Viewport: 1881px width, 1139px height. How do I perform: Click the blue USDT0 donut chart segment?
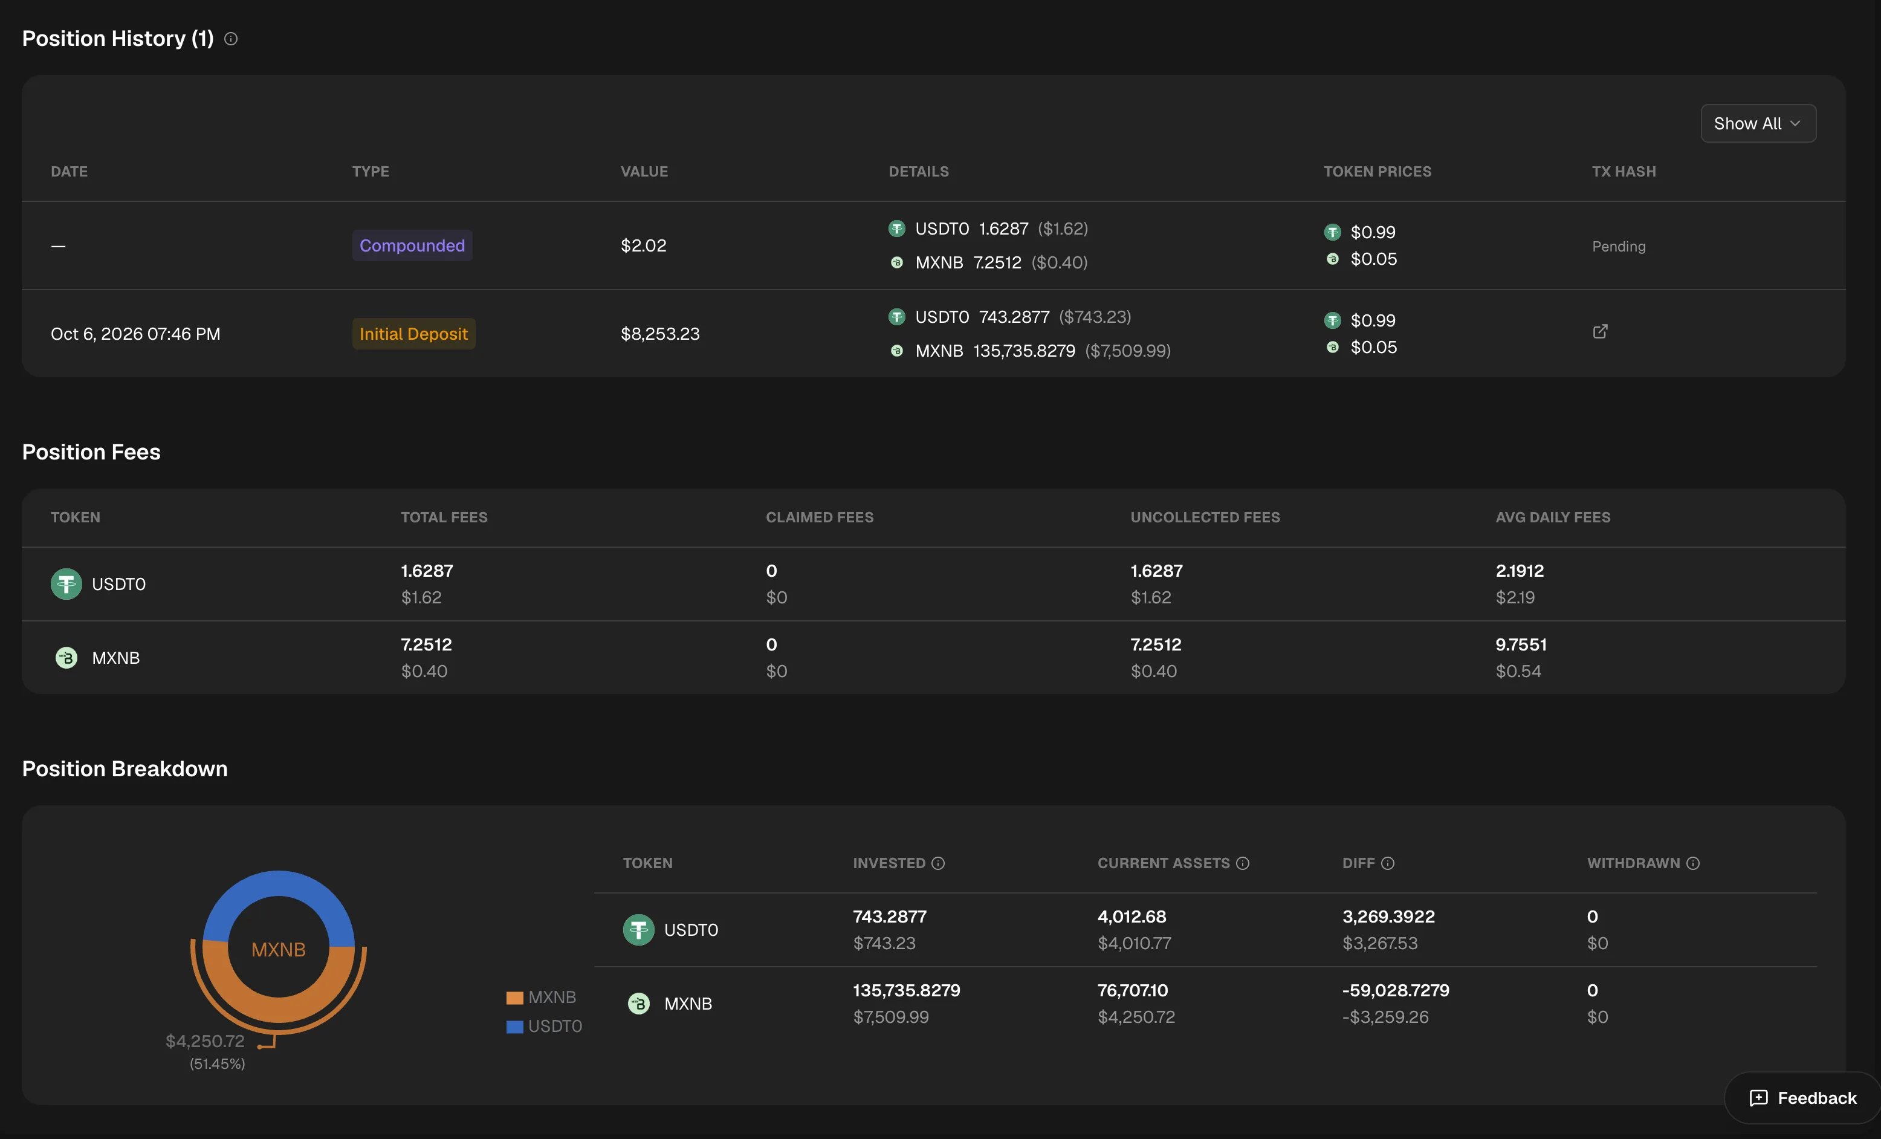[279, 884]
